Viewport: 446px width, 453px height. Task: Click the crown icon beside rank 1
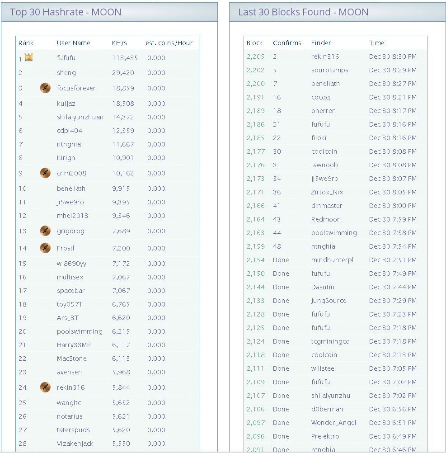pyautogui.click(x=28, y=57)
